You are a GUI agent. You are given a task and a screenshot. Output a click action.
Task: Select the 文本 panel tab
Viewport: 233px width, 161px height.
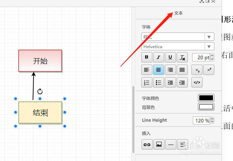tap(179, 13)
